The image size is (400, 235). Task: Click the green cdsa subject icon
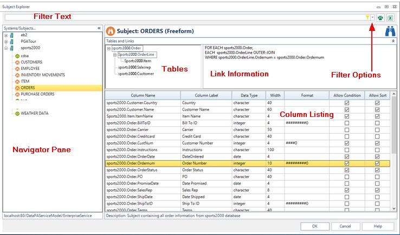pyautogui.click(x=17, y=56)
